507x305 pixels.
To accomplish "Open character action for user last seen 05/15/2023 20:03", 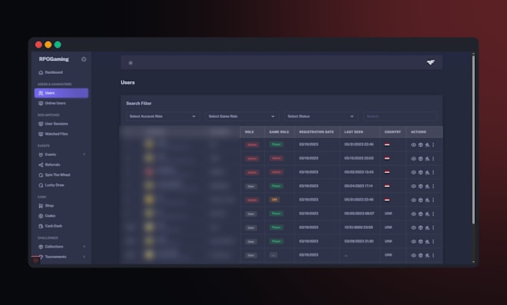I will tap(427, 159).
